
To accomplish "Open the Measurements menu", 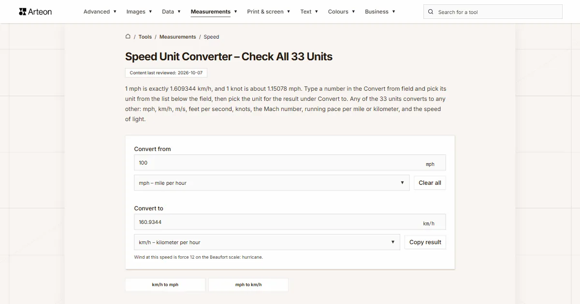I will point(214,12).
